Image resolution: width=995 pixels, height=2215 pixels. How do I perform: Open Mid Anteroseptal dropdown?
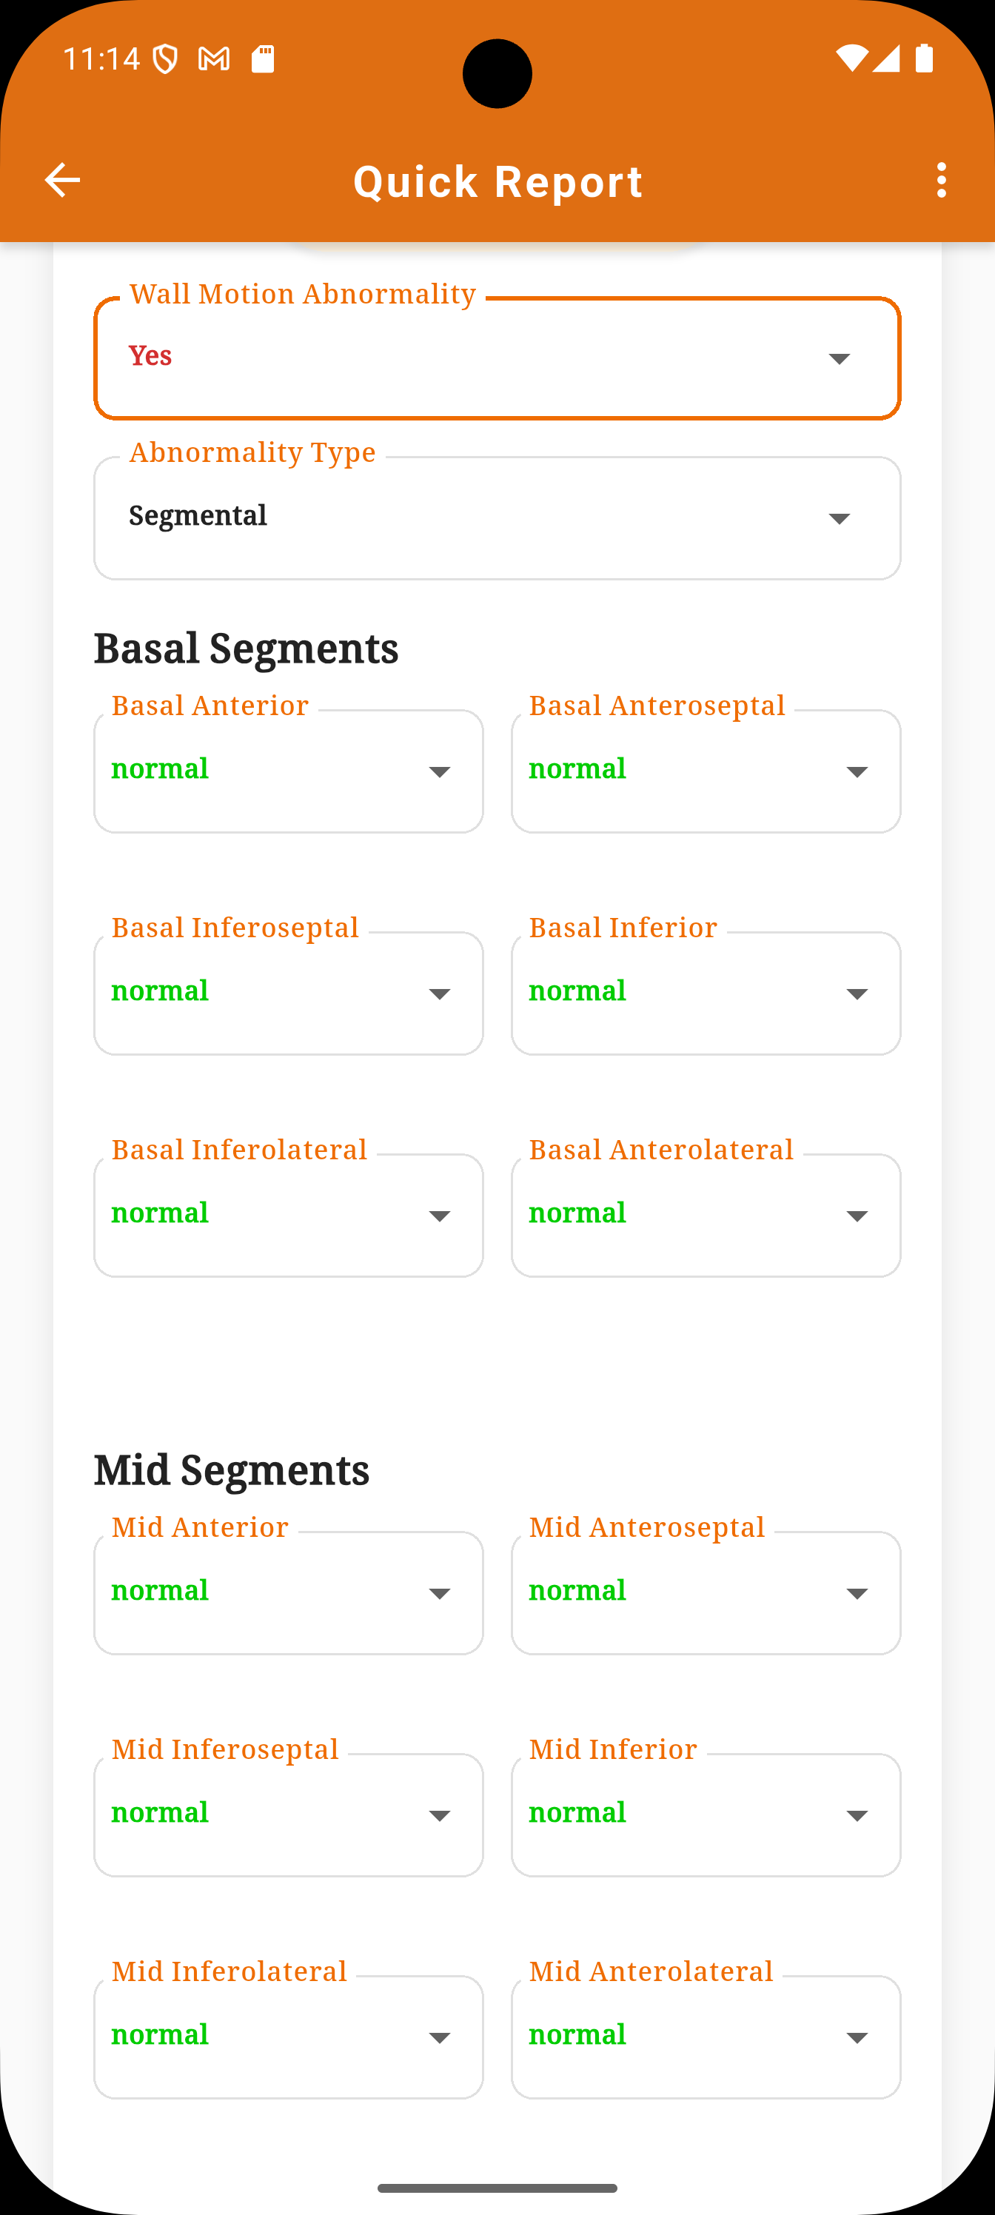click(x=706, y=1592)
